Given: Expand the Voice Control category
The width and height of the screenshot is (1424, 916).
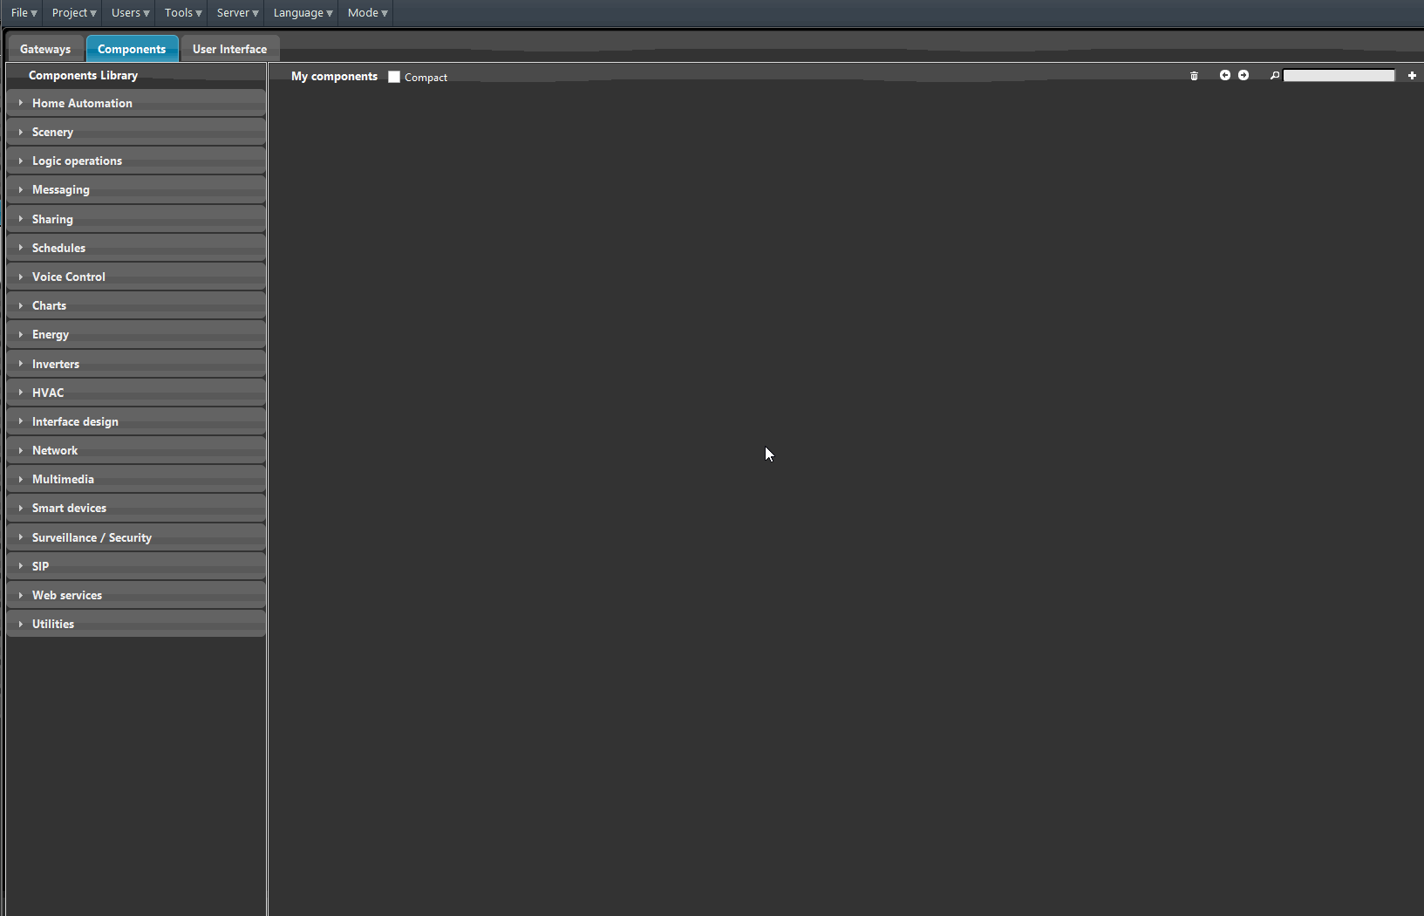Looking at the screenshot, I should click(136, 277).
